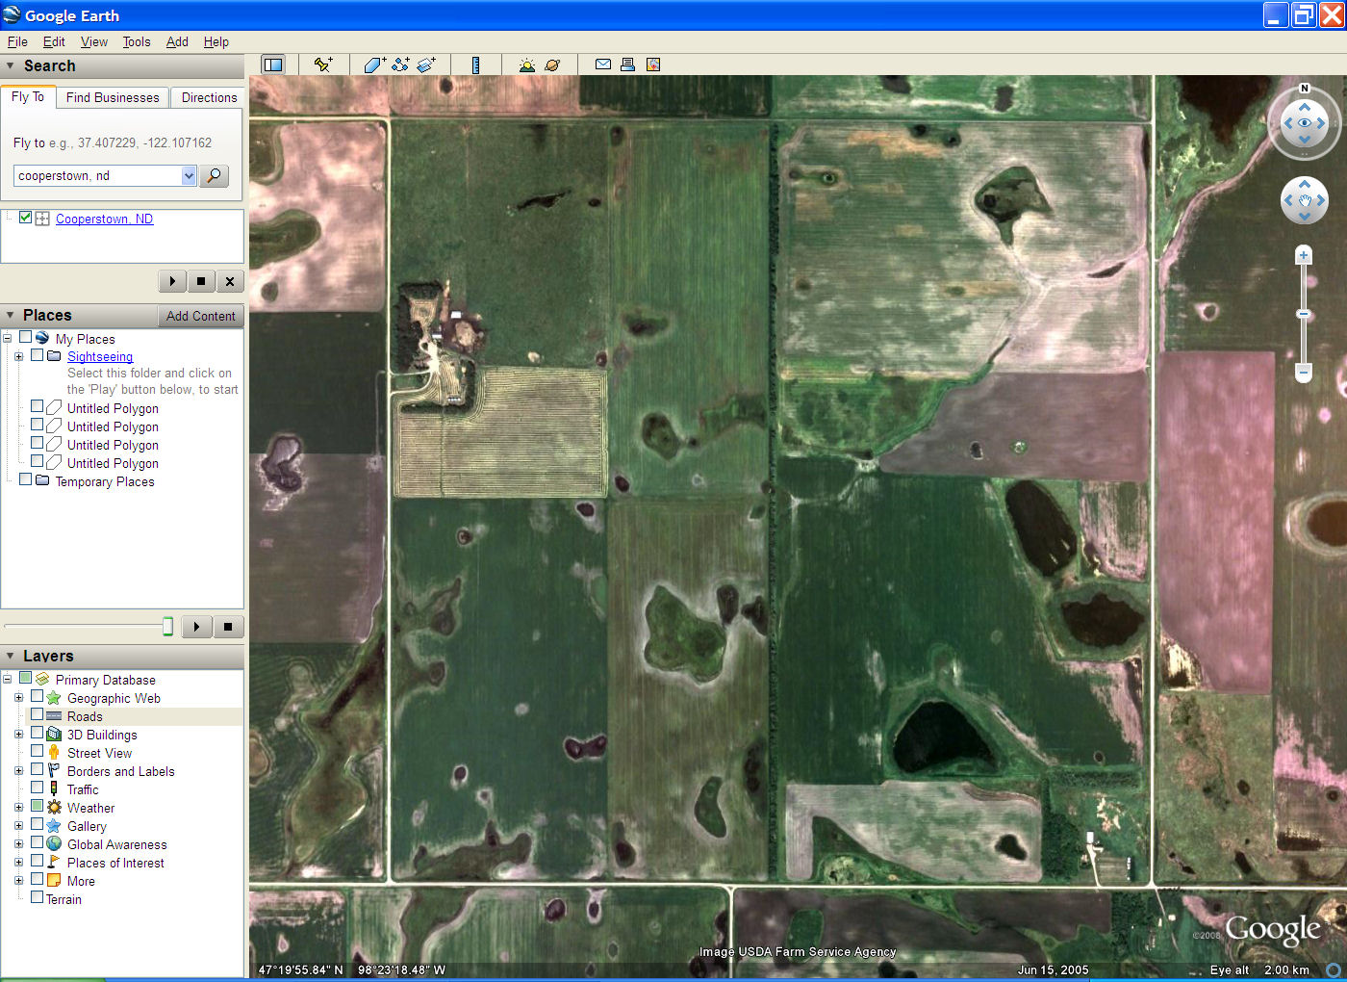View in Google Maps icon
Screen dimensions: 1347x982
tap(653, 65)
